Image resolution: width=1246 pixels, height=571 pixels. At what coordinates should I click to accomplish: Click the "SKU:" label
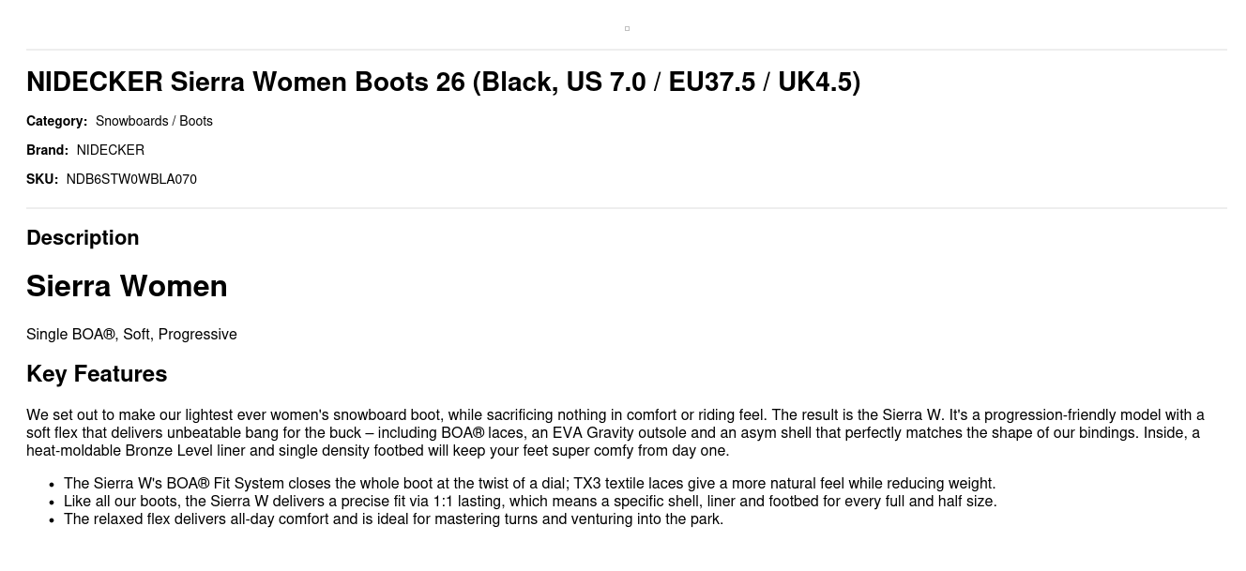pyautogui.click(x=42, y=179)
